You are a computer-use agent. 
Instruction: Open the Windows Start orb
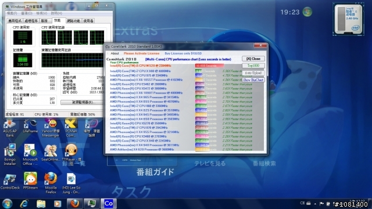[x=7, y=204]
